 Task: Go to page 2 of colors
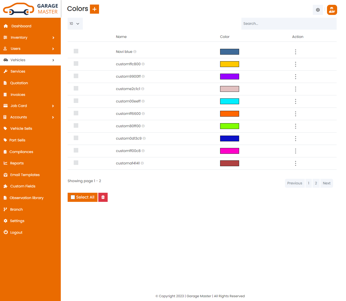point(316,183)
